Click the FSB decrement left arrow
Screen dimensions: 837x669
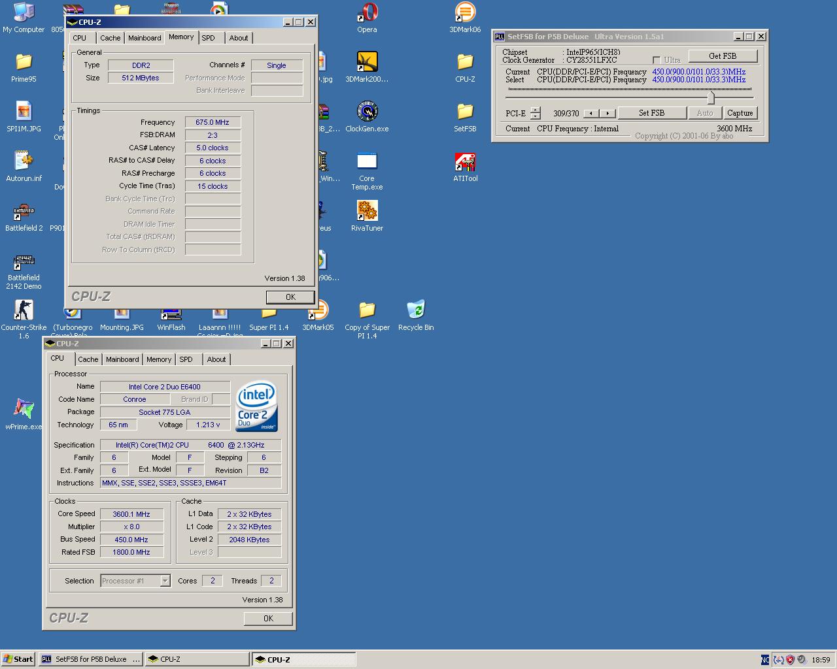pos(591,113)
